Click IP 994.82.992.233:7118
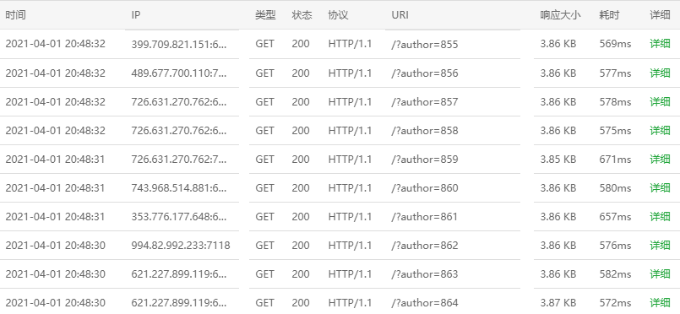This screenshot has width=680, height=314. (181, 245)
